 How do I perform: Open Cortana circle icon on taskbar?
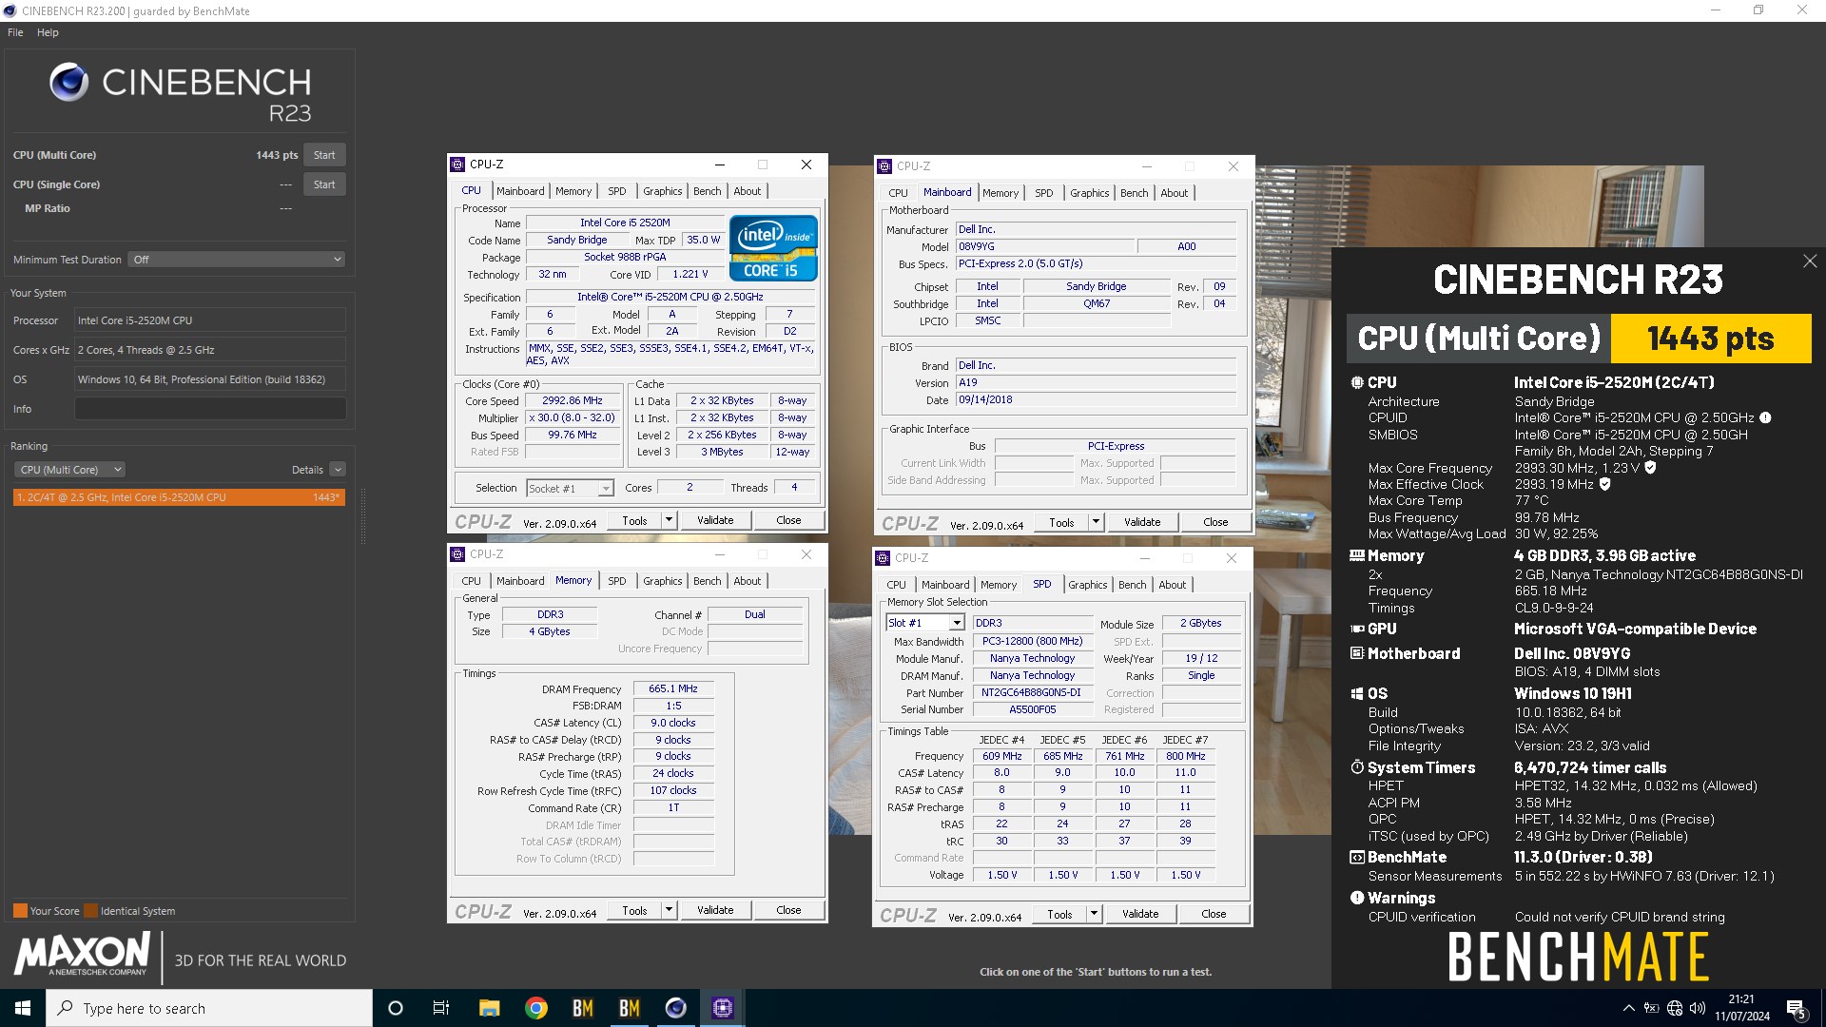click(396, 1008)
